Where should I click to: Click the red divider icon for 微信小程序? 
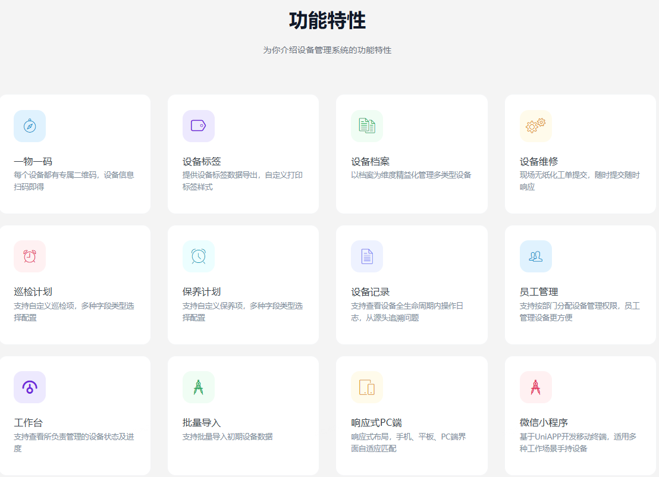coord(535,387)
